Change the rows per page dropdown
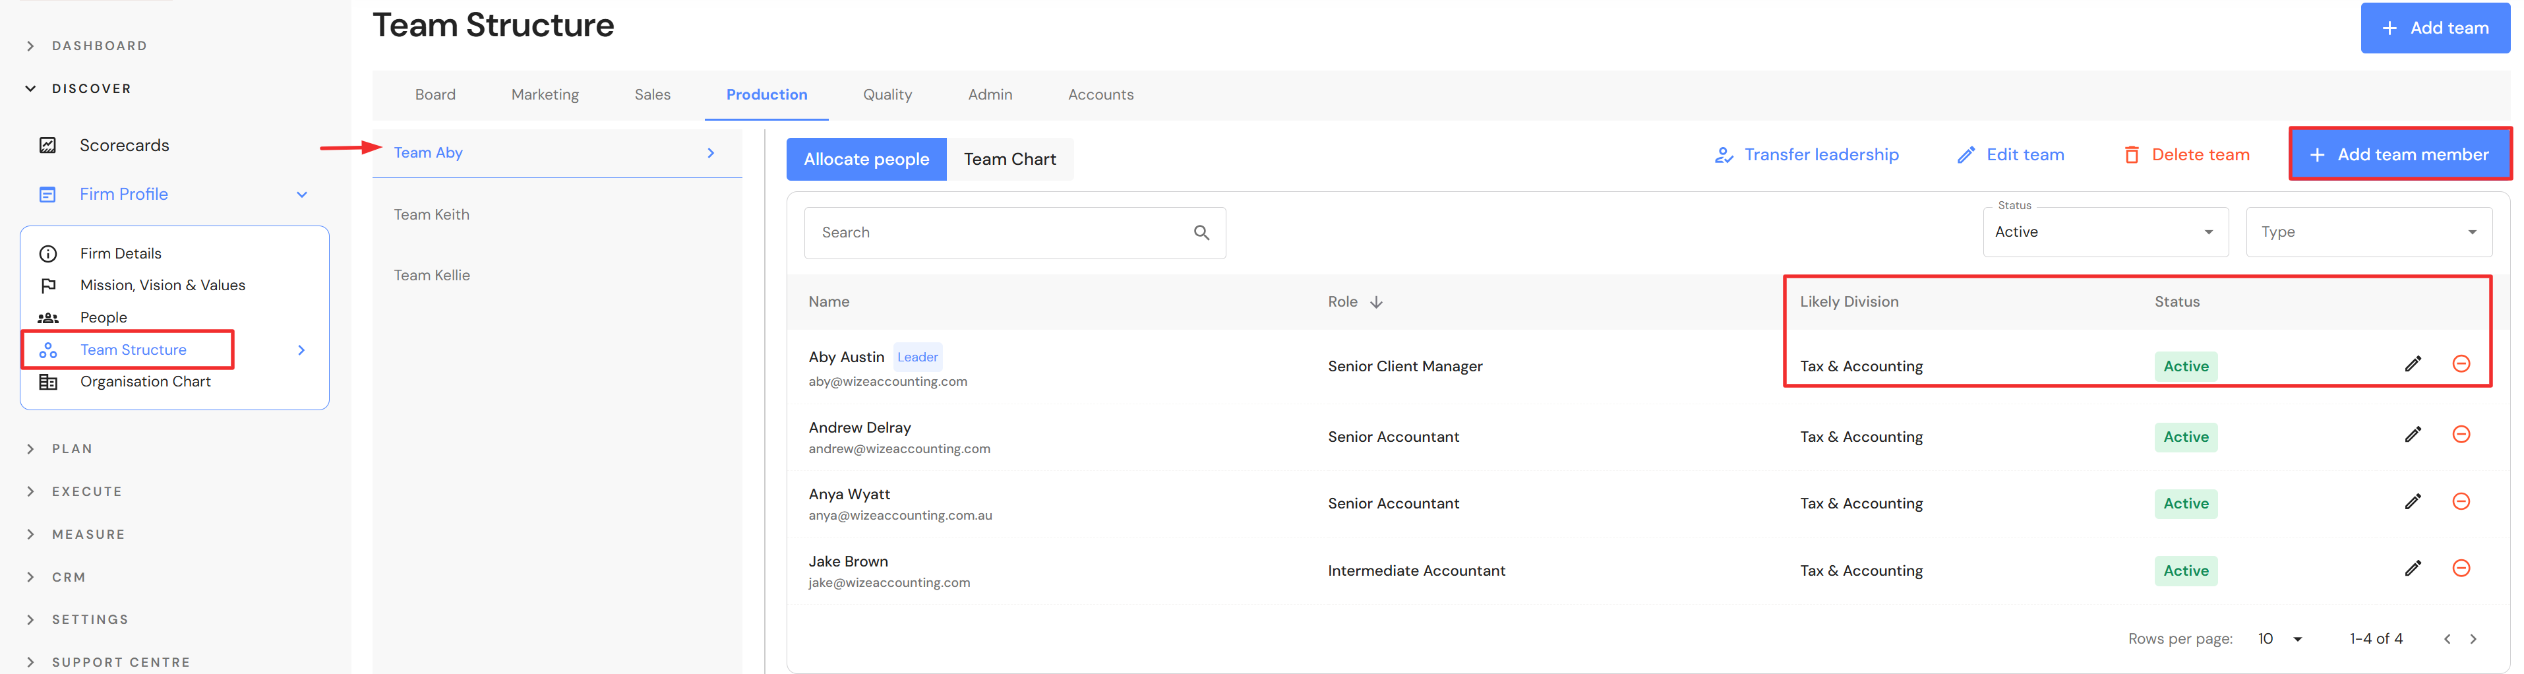Screen dimensions: 2524x674 [2279, 639]
